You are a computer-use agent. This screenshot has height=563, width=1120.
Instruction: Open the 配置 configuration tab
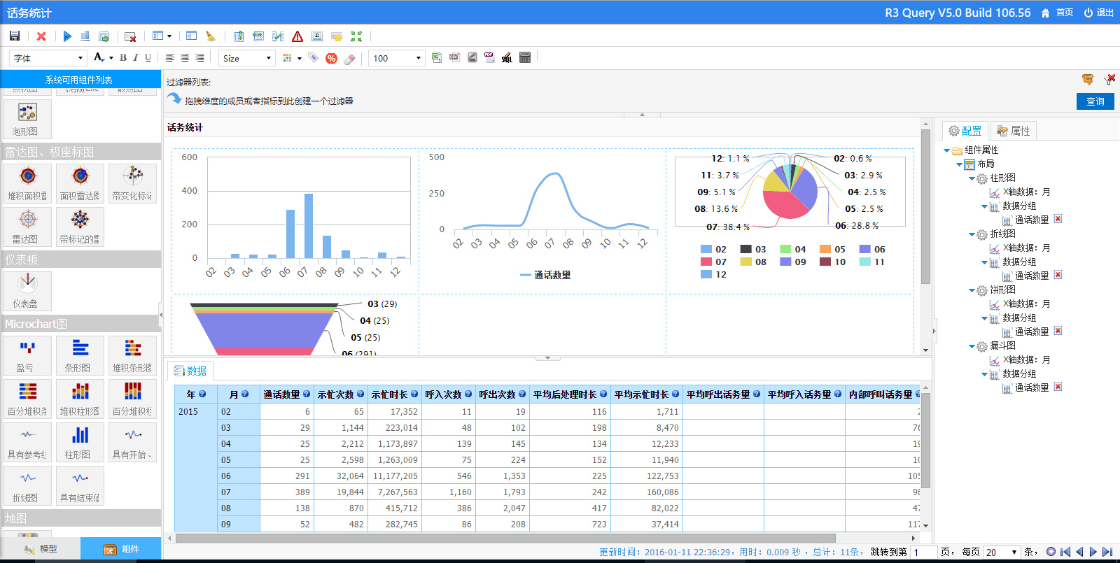[965, 131]
